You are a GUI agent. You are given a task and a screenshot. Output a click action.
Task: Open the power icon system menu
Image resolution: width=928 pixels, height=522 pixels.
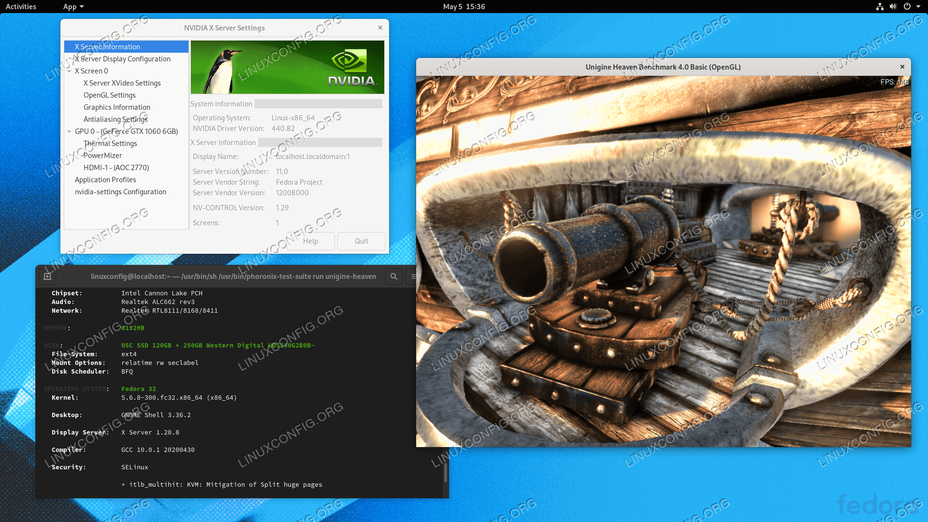pos(907,7)
